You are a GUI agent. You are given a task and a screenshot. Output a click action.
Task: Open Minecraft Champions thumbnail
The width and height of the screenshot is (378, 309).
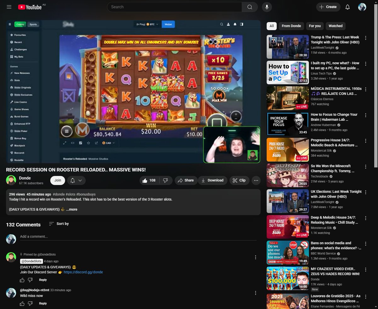tap(288, 175)
